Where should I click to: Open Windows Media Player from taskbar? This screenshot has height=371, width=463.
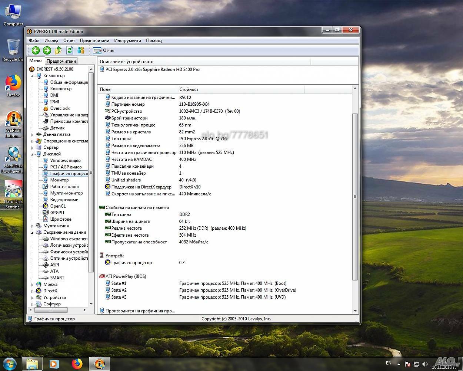[54, 364]
